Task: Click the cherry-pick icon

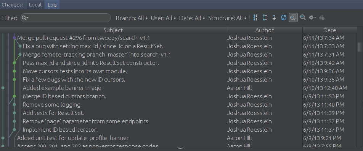Action: point(322,17)
